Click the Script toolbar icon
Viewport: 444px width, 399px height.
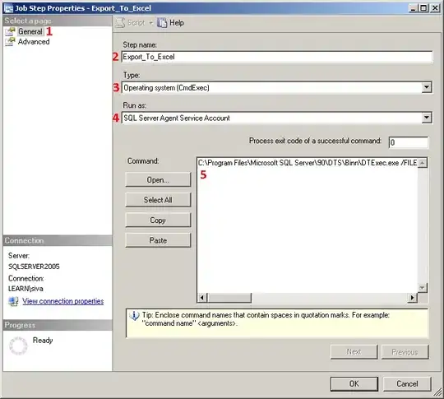(x=120, y=23)
